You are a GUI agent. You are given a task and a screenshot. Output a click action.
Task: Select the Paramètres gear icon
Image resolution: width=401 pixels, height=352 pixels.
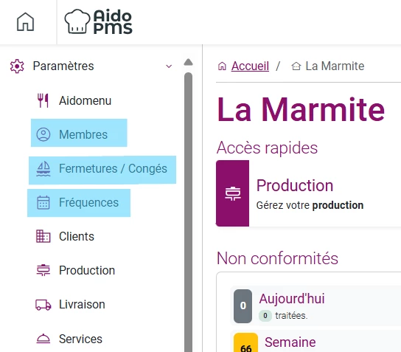click(x=17, y=66)
